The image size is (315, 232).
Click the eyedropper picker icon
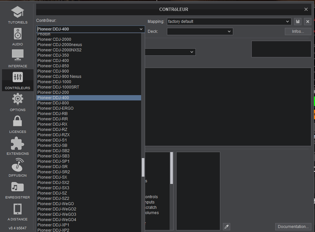(x=227, y=227)
